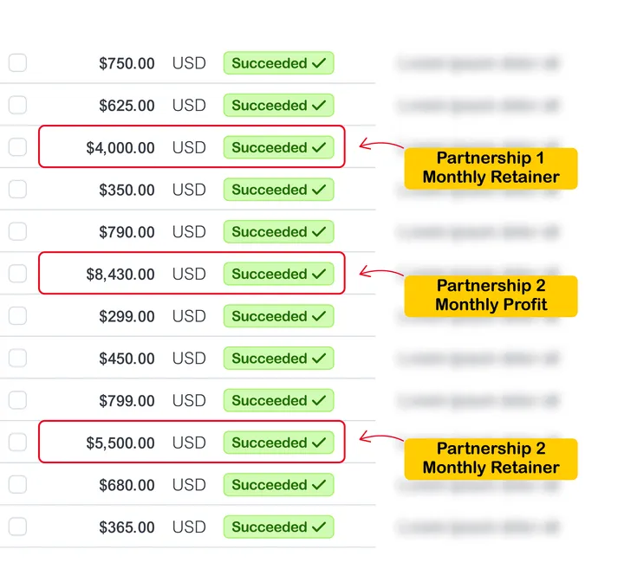This screenshot has height=569, width=624.
Task: Open the $790.00 payment amount
Action: pos(127,232)
